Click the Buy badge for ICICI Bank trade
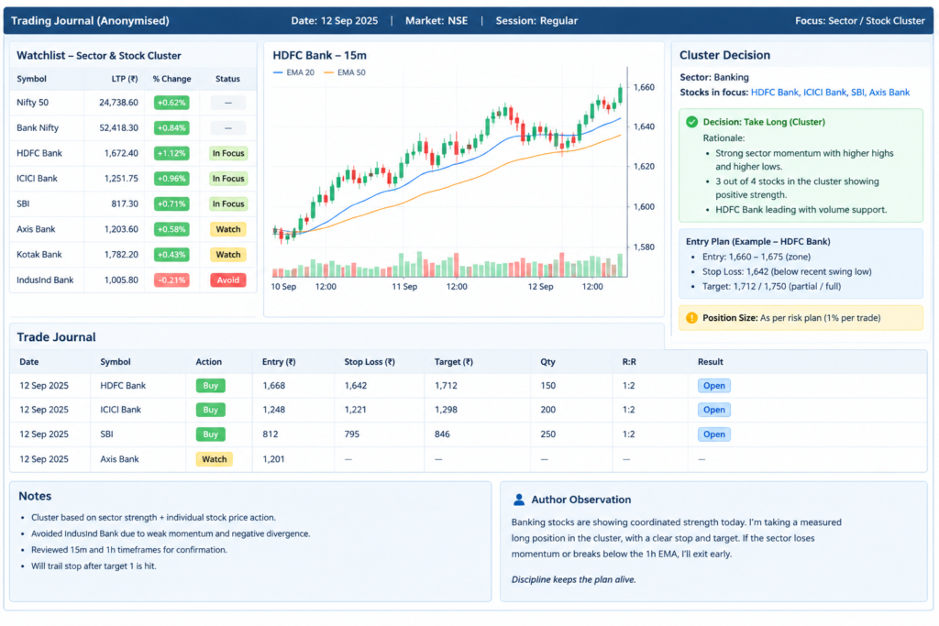 (210, 410)
